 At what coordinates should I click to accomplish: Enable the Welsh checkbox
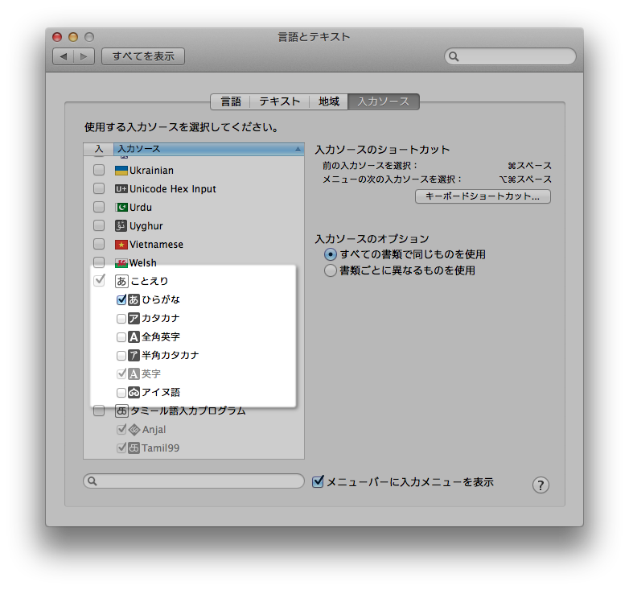tap(99, 262)
